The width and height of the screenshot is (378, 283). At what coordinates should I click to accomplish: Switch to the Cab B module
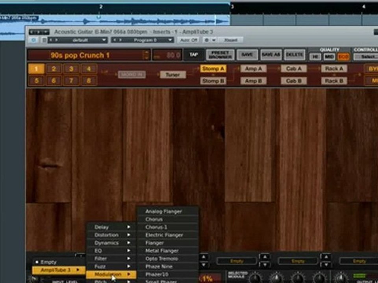coord(294,81)
